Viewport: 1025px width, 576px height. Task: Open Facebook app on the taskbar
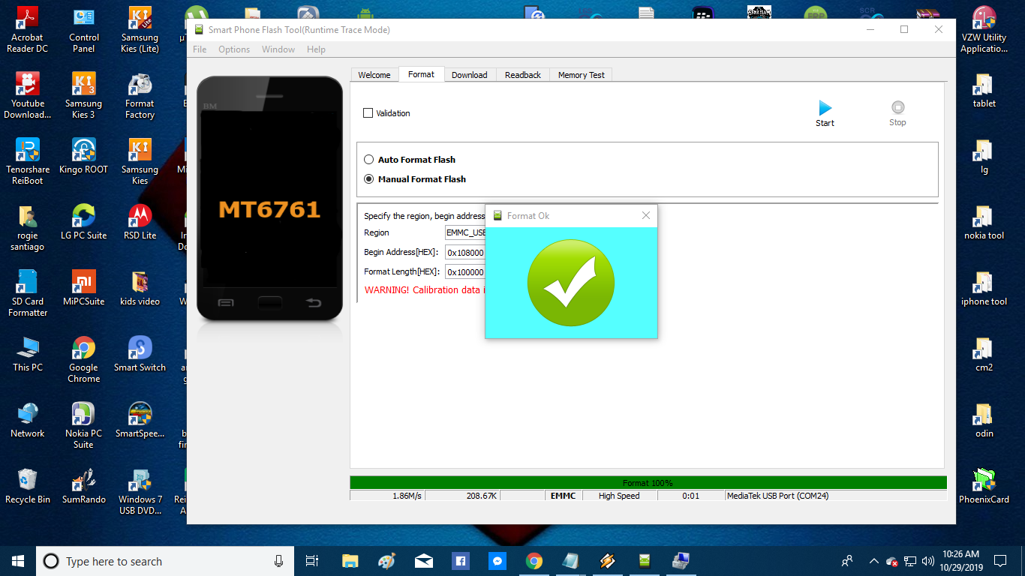pyautogui.click(x=461, y=561)
